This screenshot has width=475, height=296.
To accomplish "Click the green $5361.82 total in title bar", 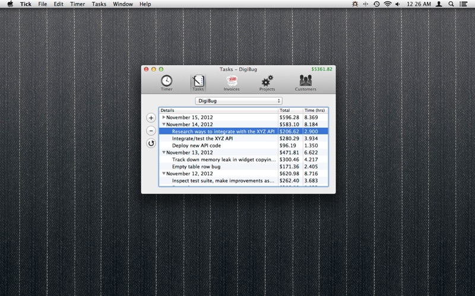I will click(x=322, y=69).
